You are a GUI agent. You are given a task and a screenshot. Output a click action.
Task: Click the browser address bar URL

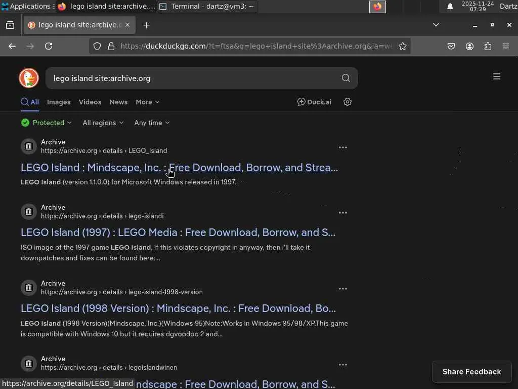(256, 46)
